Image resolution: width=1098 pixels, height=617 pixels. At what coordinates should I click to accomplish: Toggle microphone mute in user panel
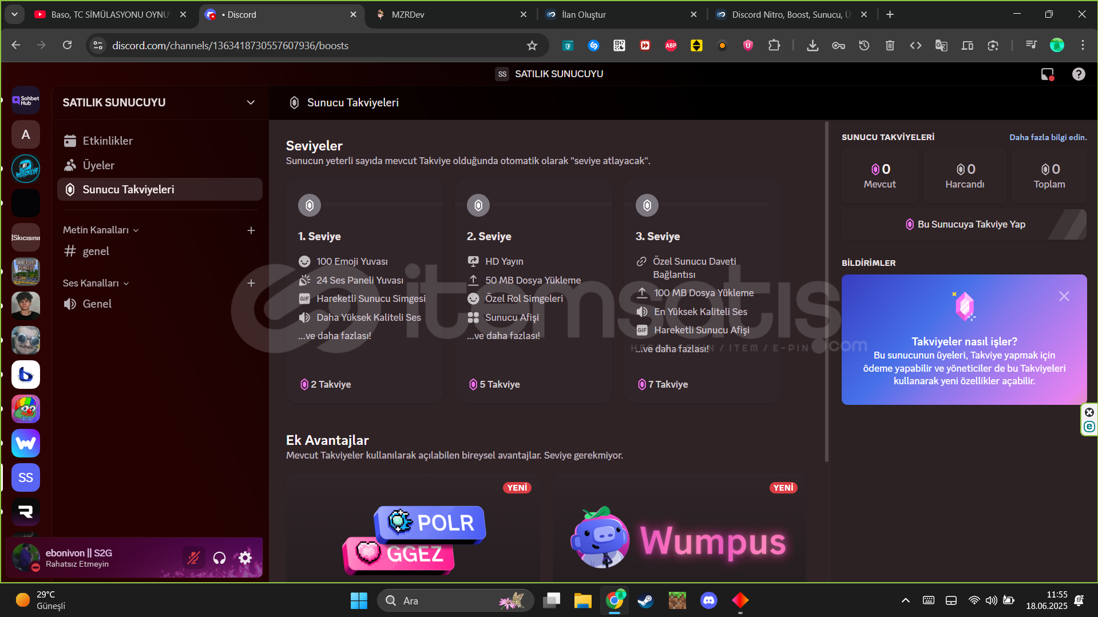click(x=193, y=558)
